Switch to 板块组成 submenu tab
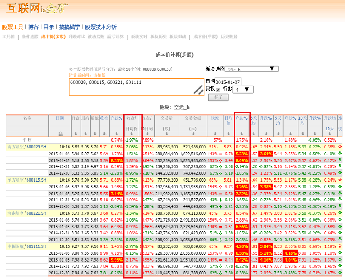Viewport: 345px width, 280px height. (178, 37)
